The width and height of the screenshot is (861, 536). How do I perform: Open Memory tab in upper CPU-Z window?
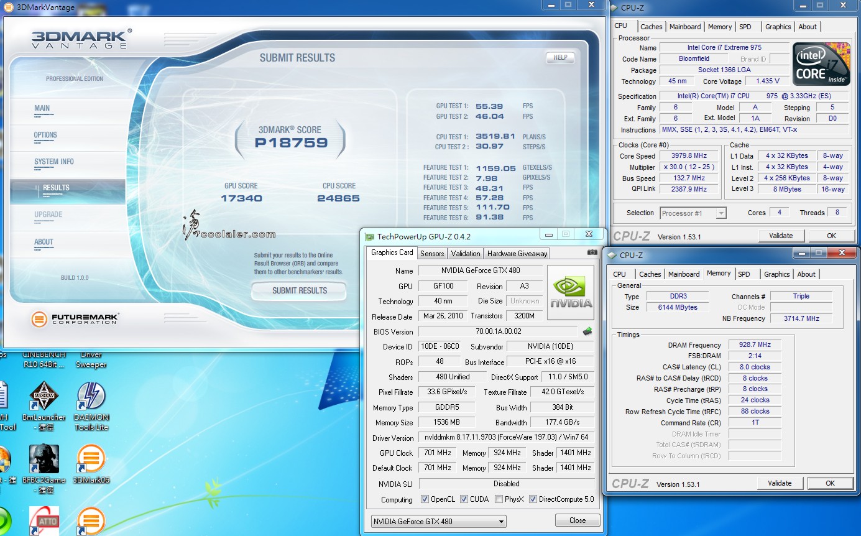pyautogui.click(x=720, y=27)
